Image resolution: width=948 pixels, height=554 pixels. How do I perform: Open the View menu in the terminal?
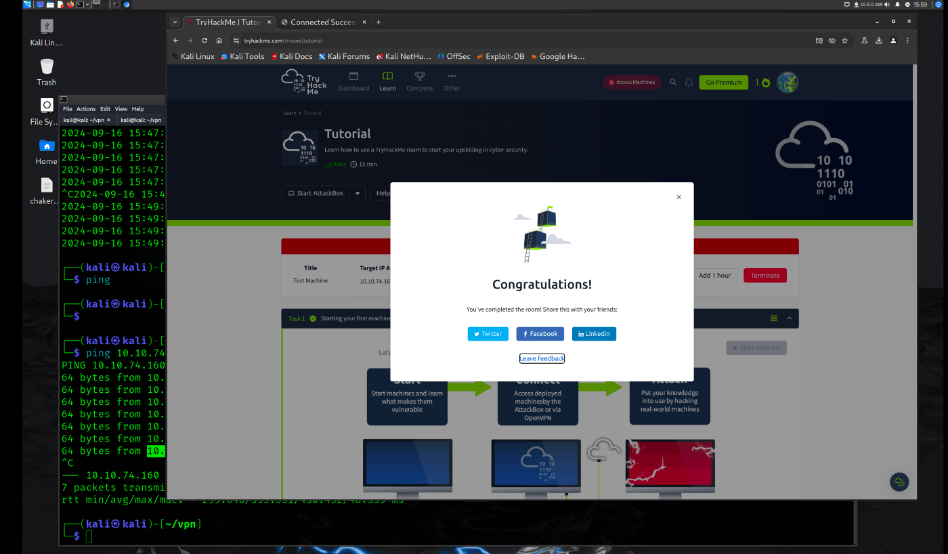click(x=121, y=108)
